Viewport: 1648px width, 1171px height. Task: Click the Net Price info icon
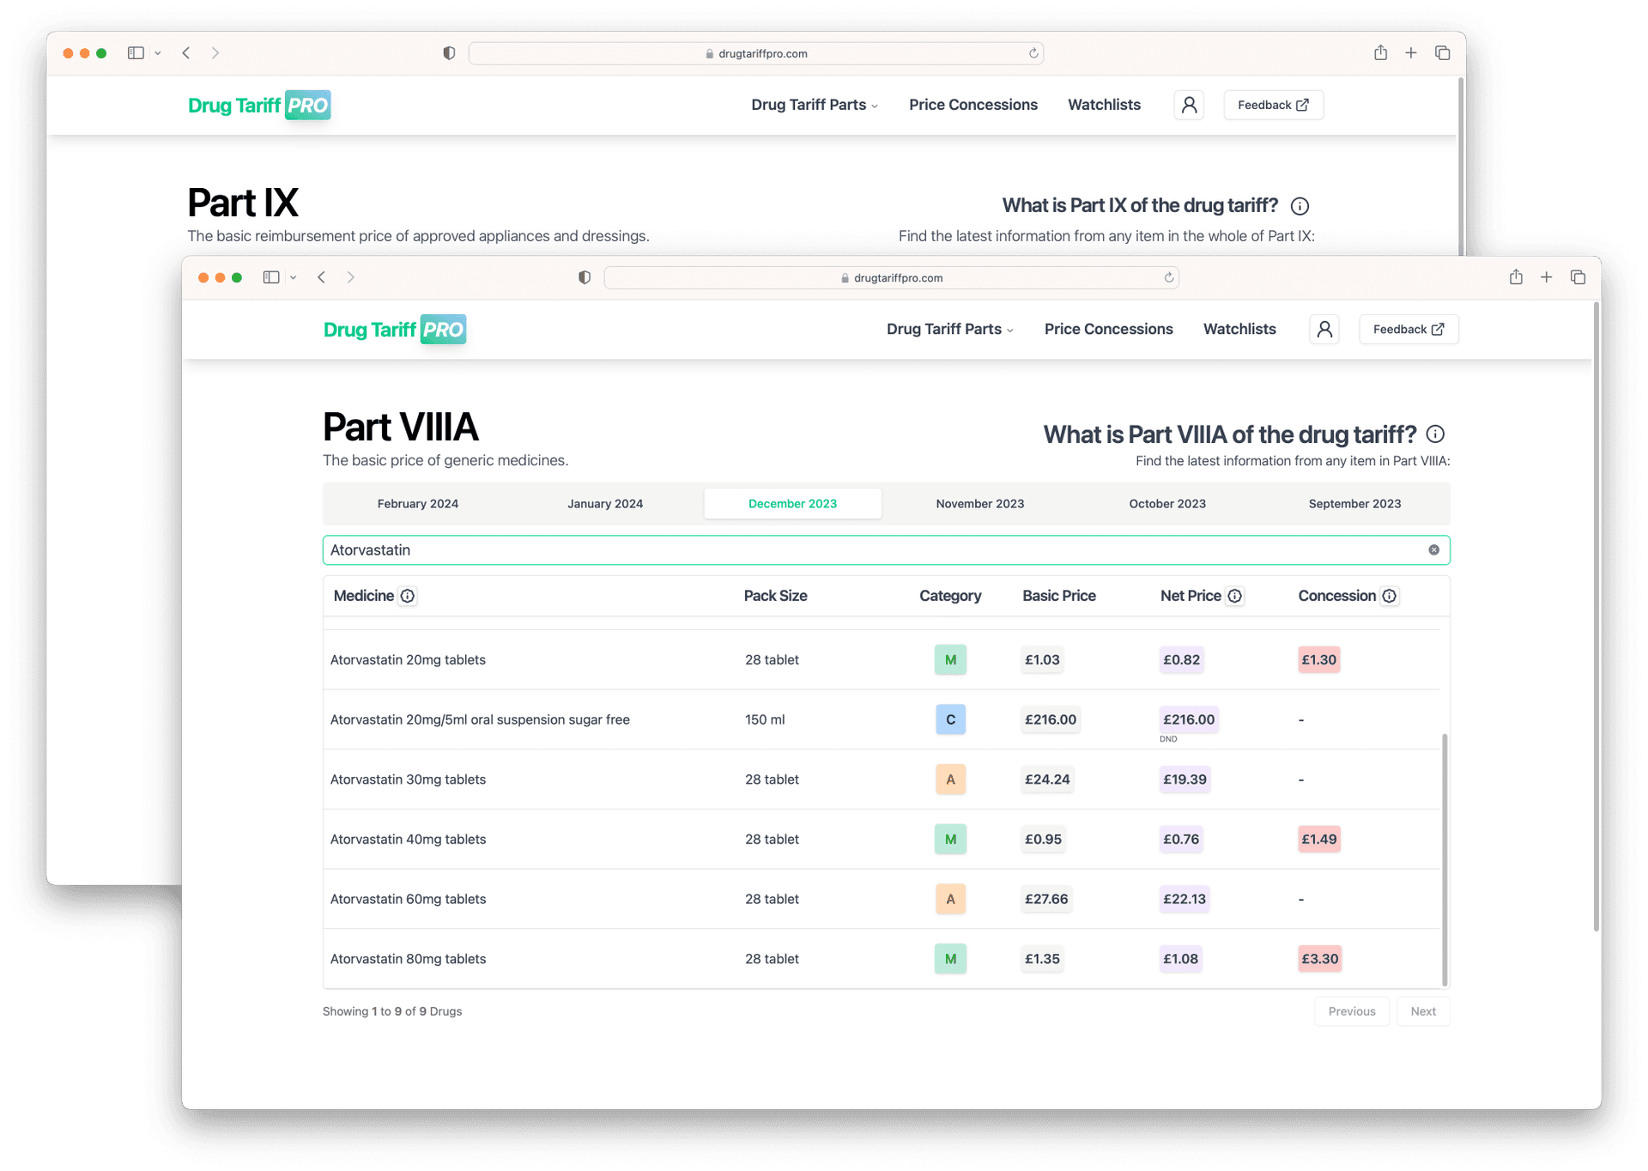point(1234,596)
